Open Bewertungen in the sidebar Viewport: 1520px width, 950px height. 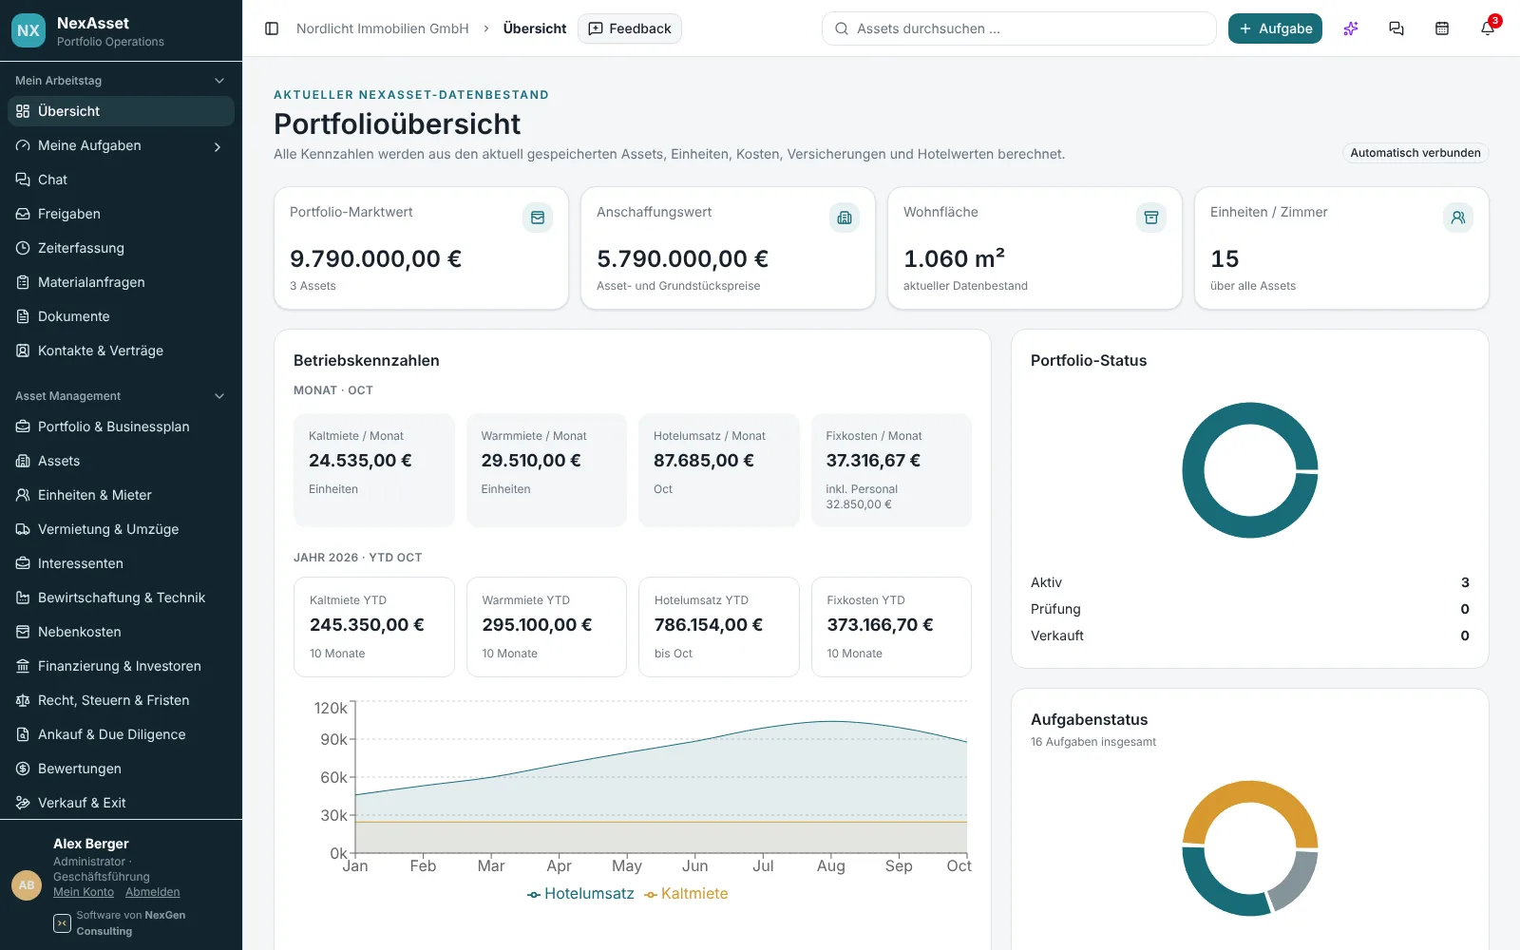[x=121, y=769]
